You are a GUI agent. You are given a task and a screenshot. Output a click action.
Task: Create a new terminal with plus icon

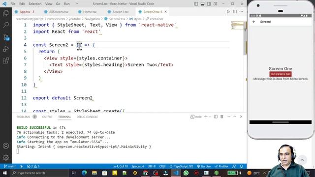tap(206, 117)
